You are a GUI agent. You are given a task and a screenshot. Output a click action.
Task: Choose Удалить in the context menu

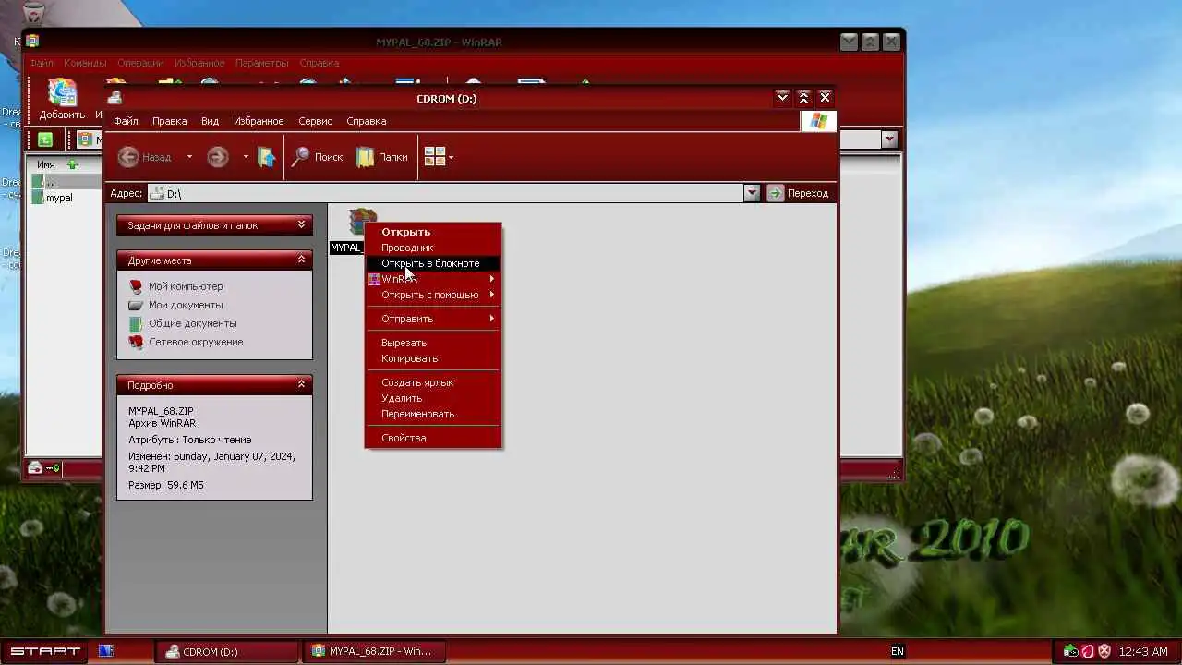pos(433,398)
